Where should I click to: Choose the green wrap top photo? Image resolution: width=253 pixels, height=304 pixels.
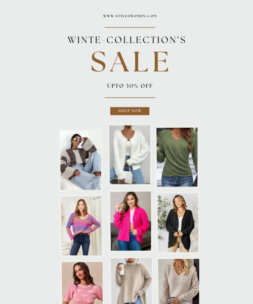point(177,157)
